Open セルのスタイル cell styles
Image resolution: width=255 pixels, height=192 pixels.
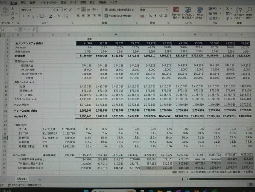point(200,13)
